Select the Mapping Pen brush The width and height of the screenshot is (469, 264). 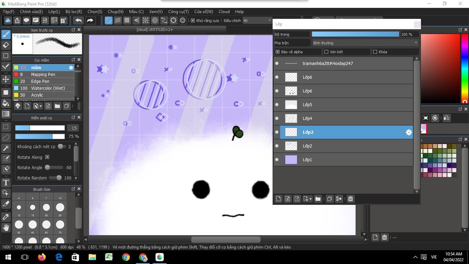[44, 75]
